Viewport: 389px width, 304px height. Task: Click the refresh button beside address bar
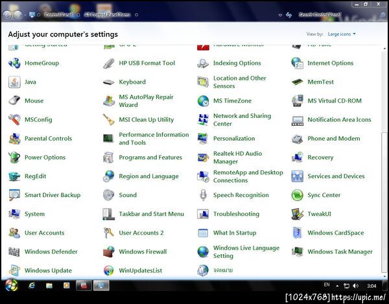click(x=289, y=15)
